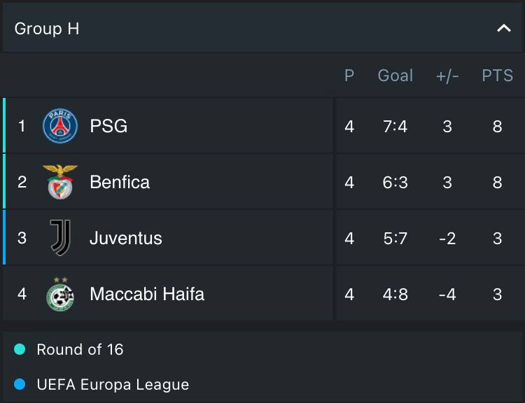Open the Maccabi Haifa team name link

[147, 294]
